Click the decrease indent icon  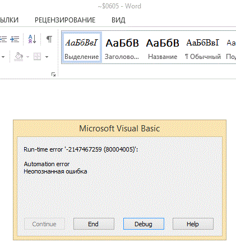pyautogui.click(x=3, y=39)
